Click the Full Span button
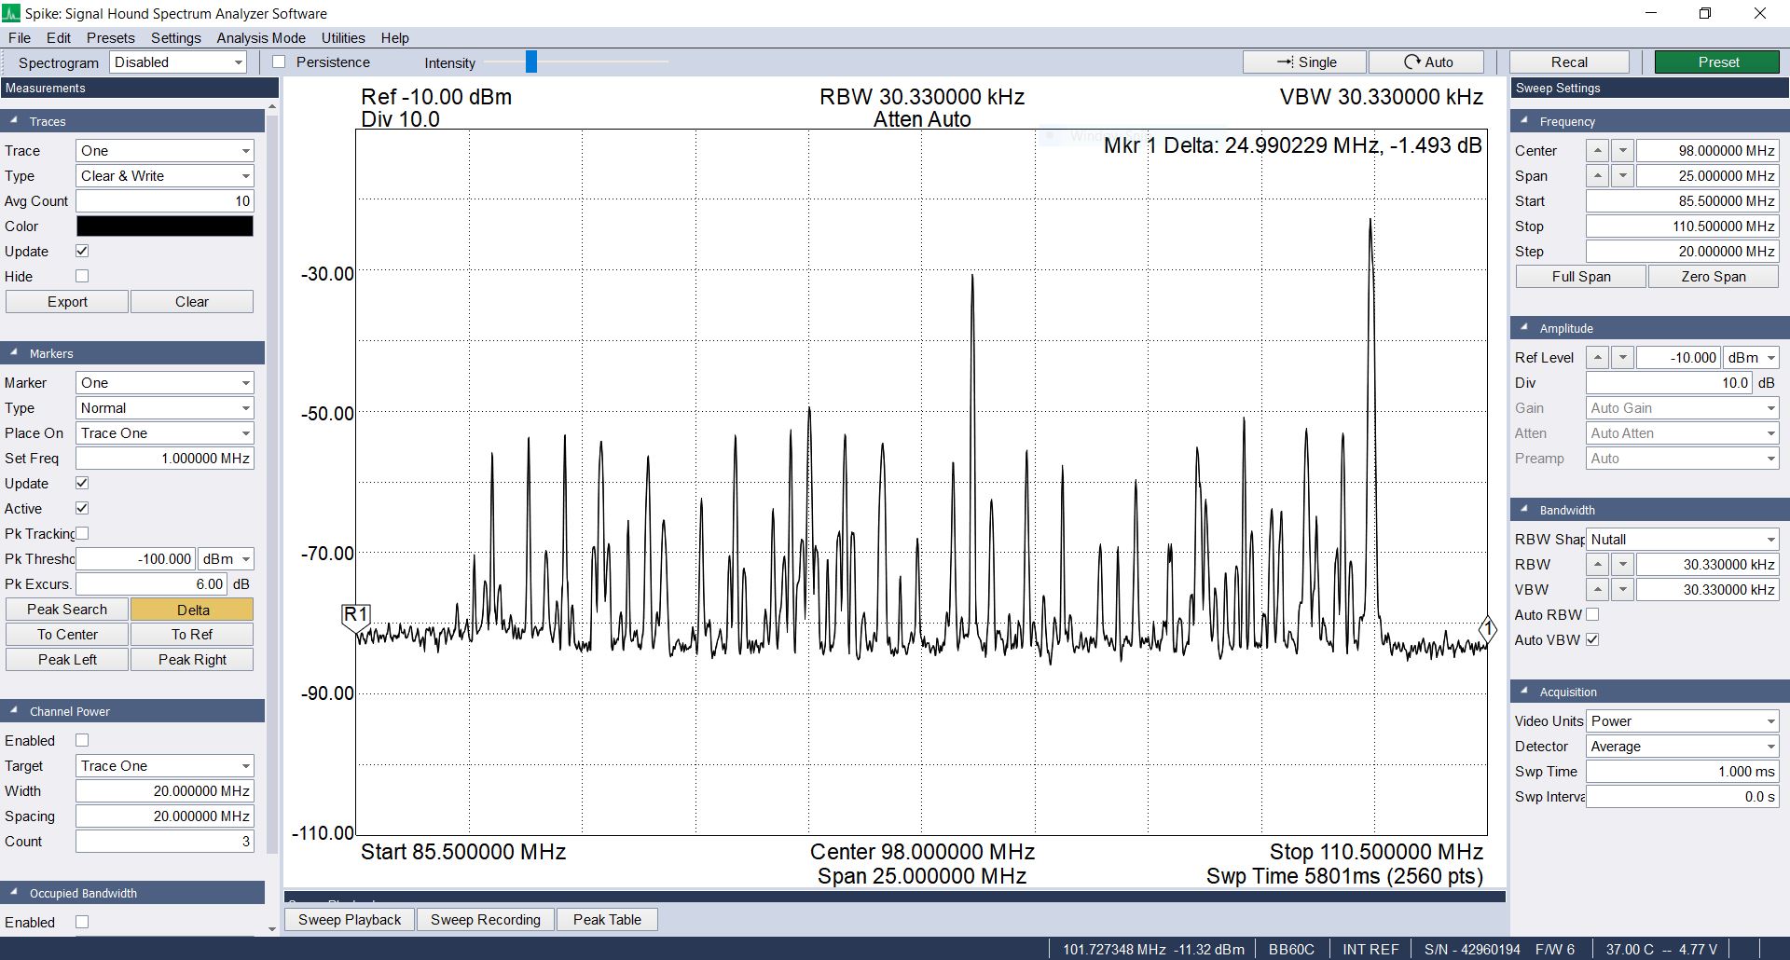 pyautogui.click(x=1581, y=276)
